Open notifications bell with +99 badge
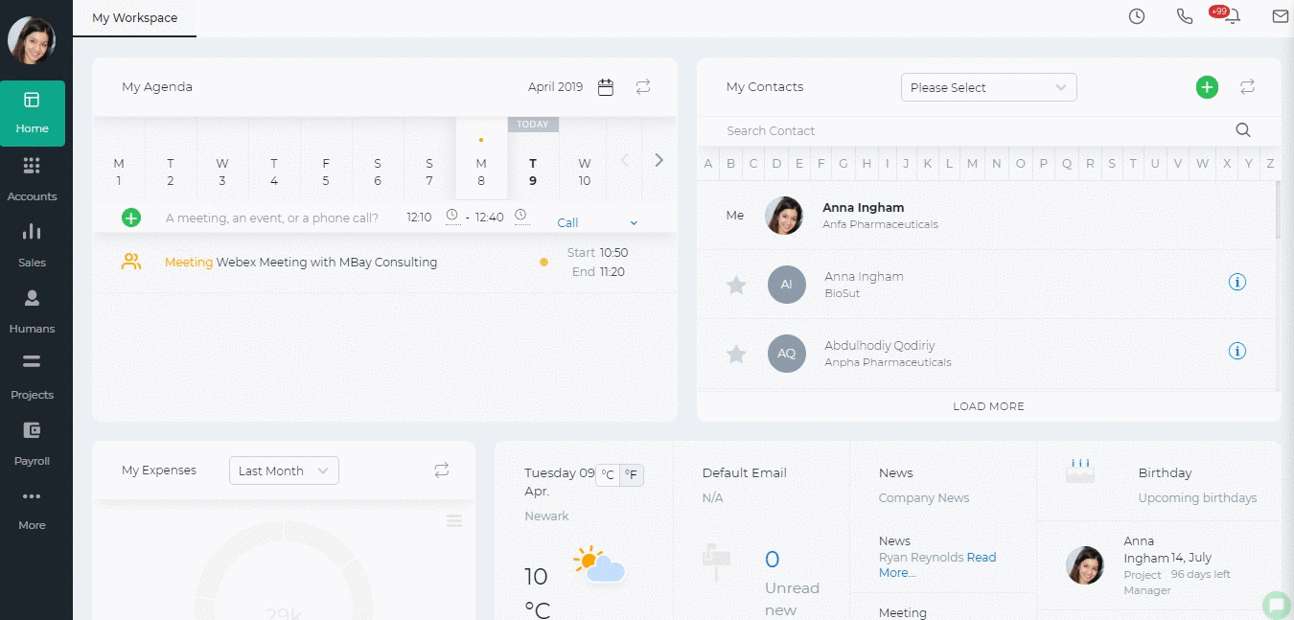 point(1232,16)
